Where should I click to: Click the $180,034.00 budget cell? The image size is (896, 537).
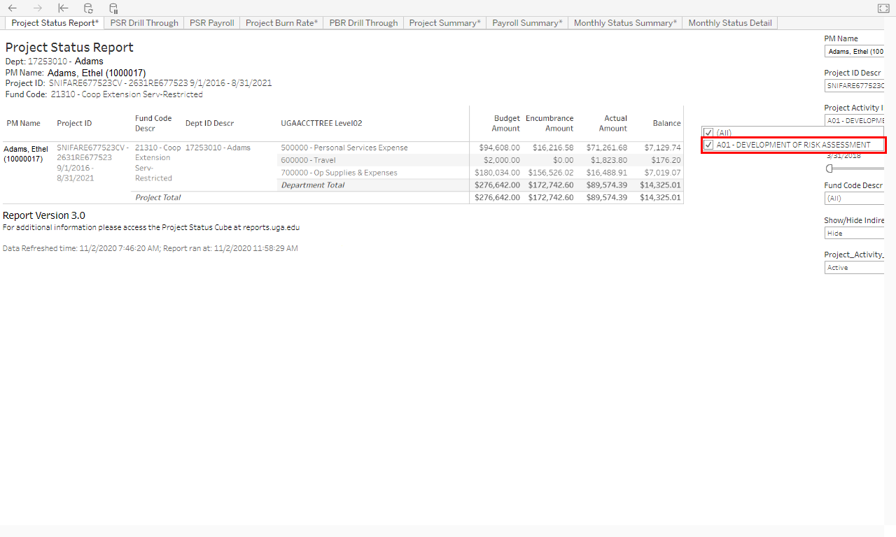[497, 173]
